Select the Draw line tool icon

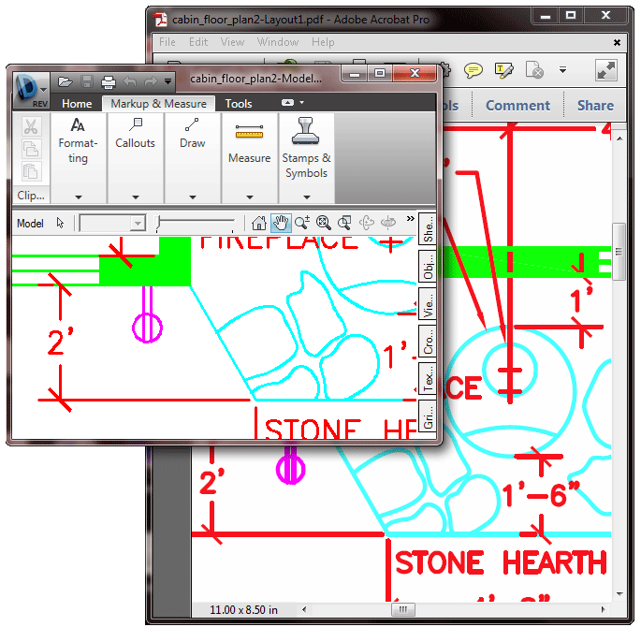tap(192, 124)
